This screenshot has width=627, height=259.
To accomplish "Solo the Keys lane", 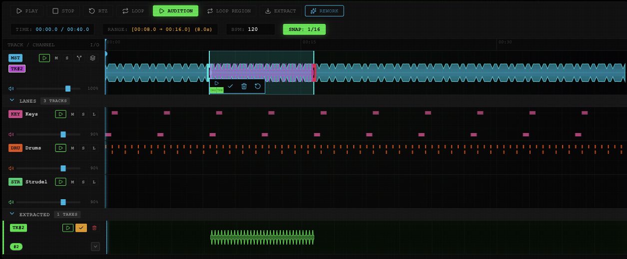I will 83,114.
